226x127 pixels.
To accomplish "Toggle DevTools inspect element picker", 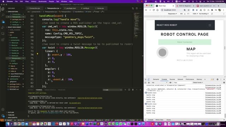I will click(x=145, y=79).
